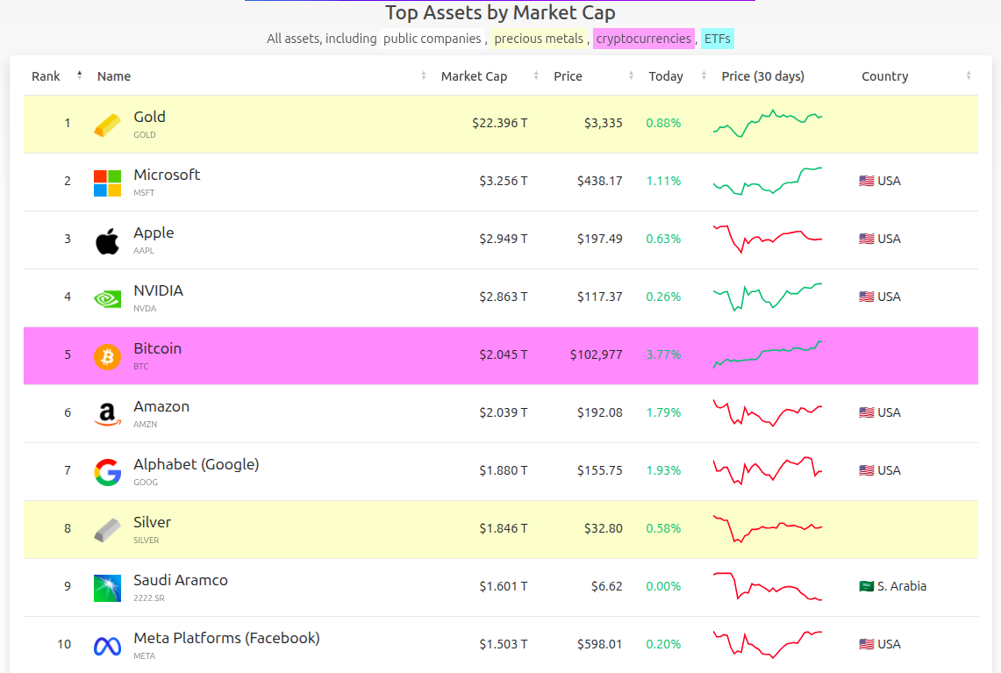Open the Apple company page
This screenshot has width=1001, height=673.
[x=154, y=233]
